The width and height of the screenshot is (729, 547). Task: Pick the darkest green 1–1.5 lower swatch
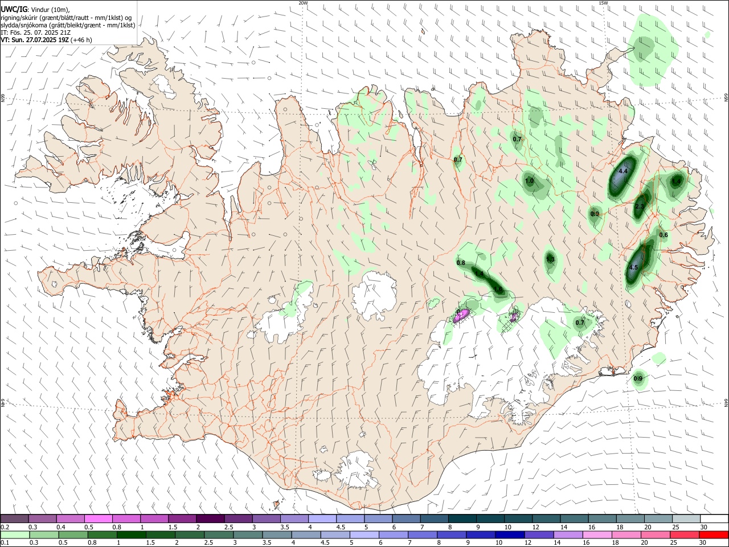click(x=132, y=534)
